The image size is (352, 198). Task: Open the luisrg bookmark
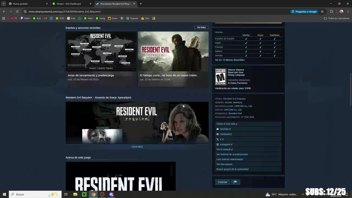coord(100,18)
